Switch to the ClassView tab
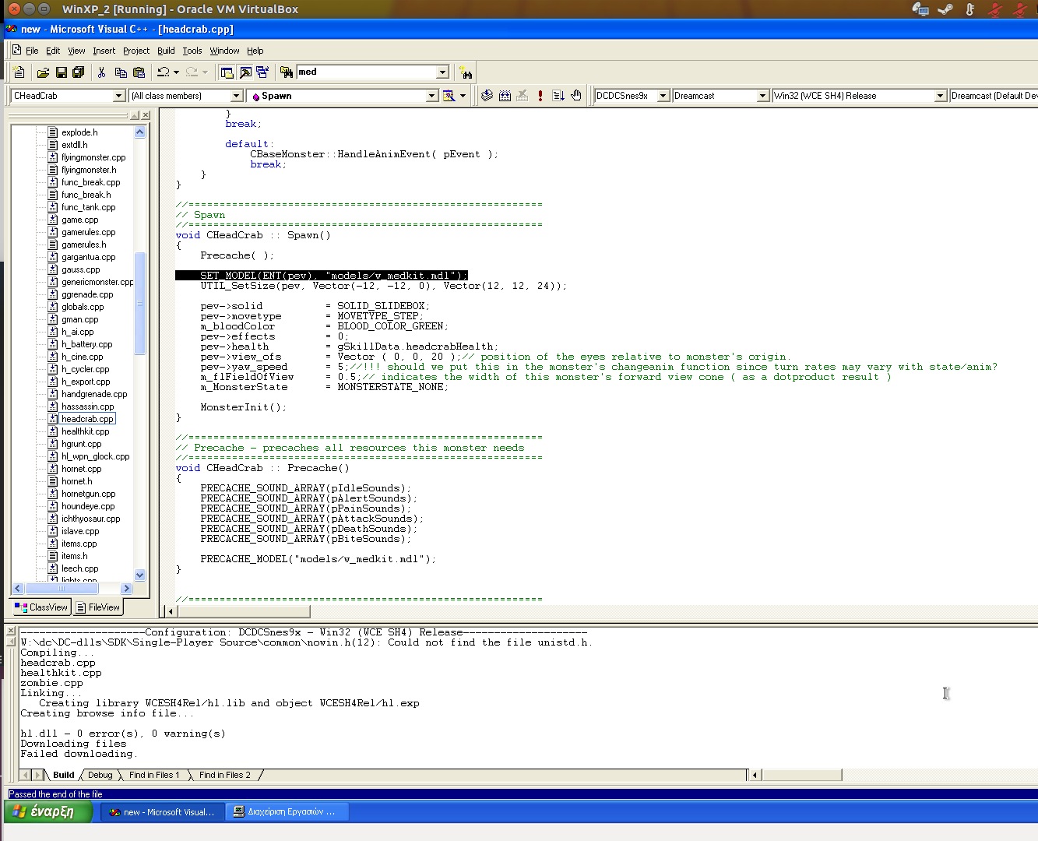This screenshot has height=841, width=1038. point(41,607)
